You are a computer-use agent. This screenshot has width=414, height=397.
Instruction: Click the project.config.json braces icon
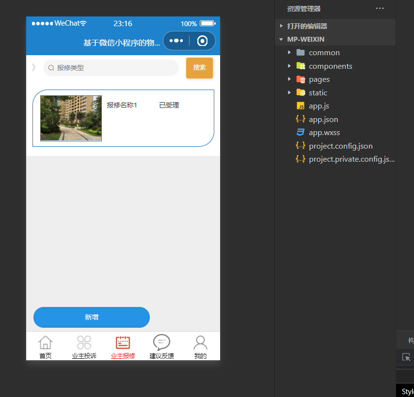(x=301, y=146)
